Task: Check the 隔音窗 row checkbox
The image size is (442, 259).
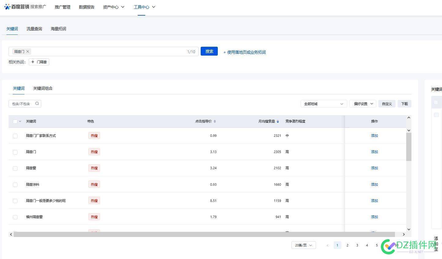Action: pyautogui.click(x=15, y=168)
